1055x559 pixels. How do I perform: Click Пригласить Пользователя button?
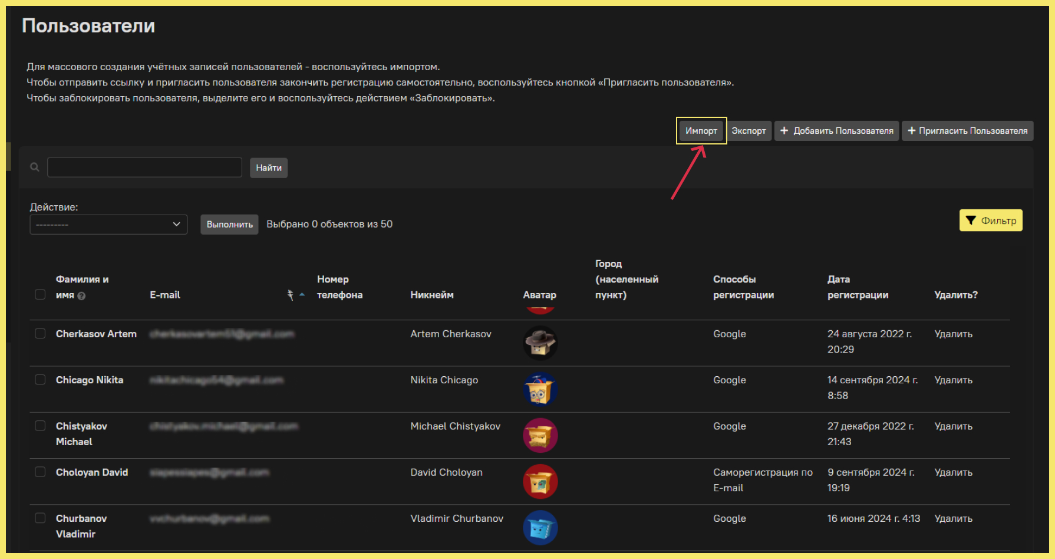967,130
